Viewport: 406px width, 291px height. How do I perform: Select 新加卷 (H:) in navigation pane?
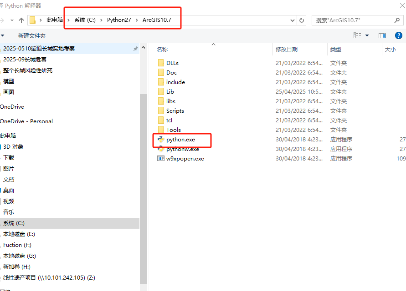[16, 267]
